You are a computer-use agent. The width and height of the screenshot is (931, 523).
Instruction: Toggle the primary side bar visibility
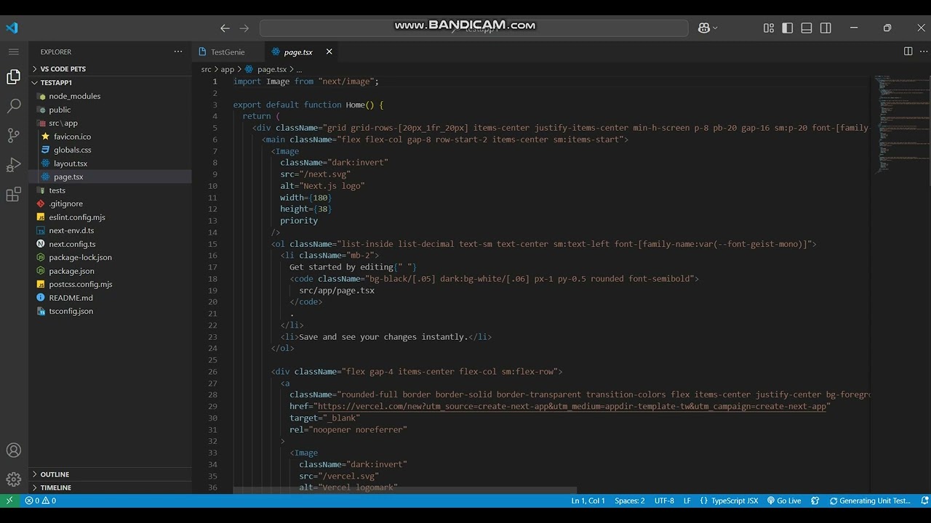coord(788,28)
